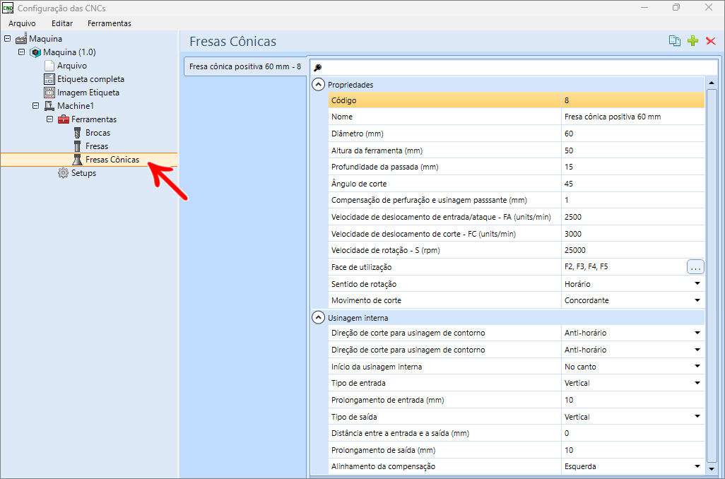The width and height of the screenshot is (725, 479).
Task: Click the CNC application icon in title bar
Action: (7, 8)
